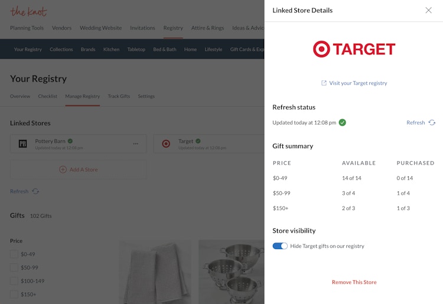
Task: Check the $0-49 price filter
Action: coord(14,254)
